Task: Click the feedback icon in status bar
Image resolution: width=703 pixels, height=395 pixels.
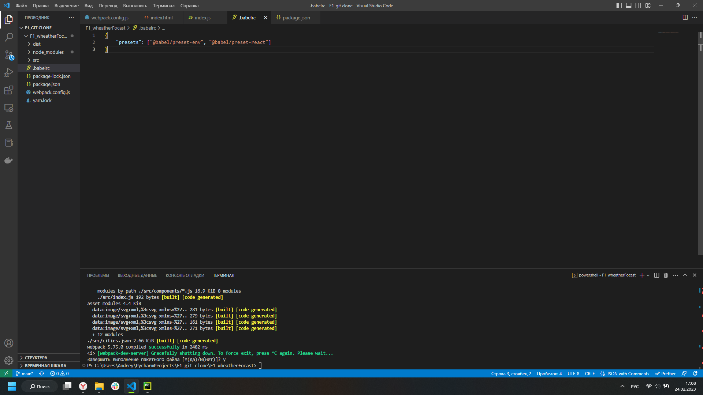Action: 684,373
